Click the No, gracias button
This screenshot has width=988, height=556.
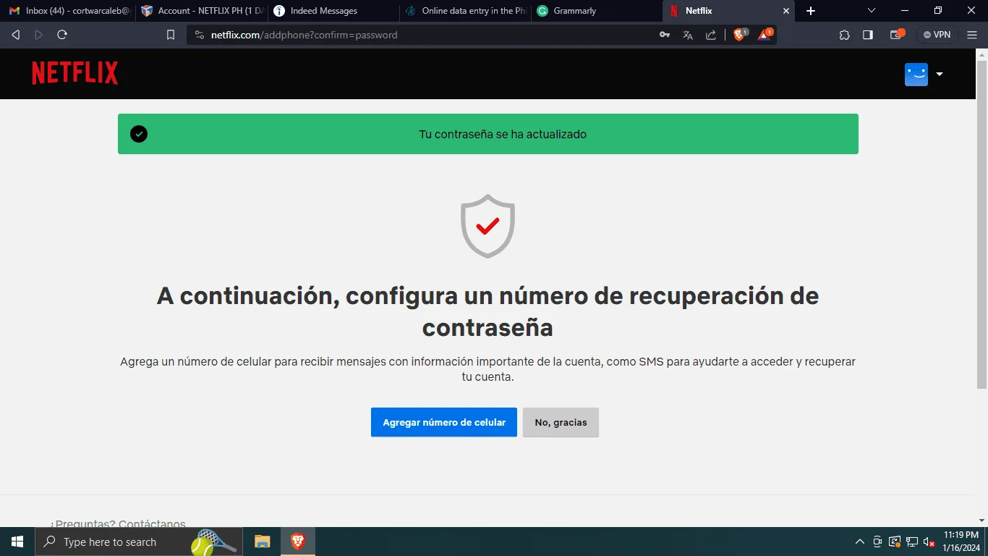point(561,422)
